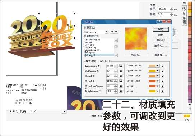
Task: Click the Cloud % spinner arrows
Action: (x=116, y=76)
